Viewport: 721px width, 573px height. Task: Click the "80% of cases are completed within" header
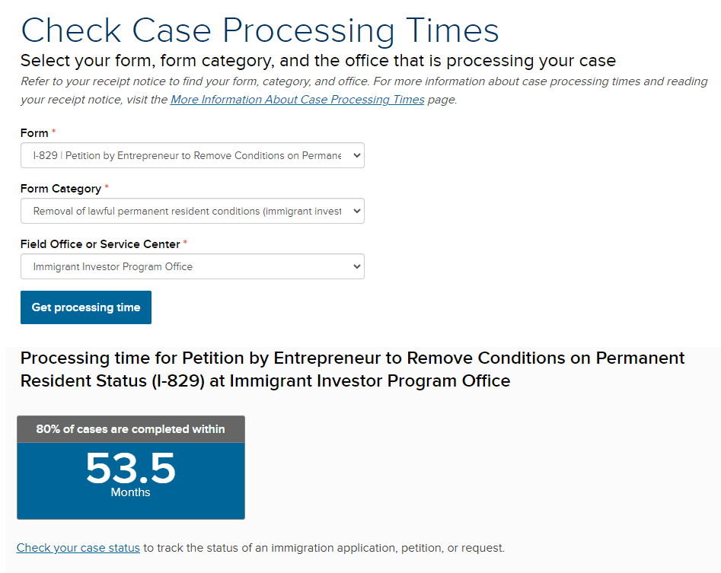(131, 429)
